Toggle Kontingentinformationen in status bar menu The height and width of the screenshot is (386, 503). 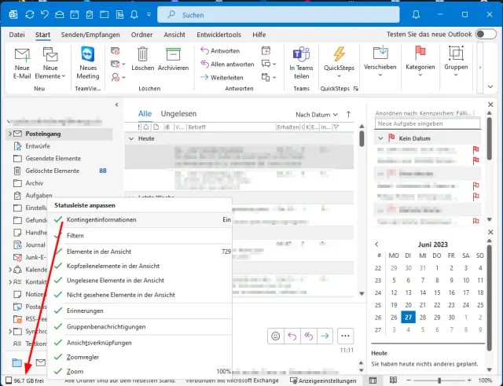pyautogui.click(x=101, y=220)
